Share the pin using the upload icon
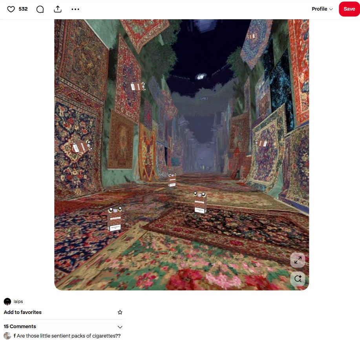This screenshot has height=347, width=360. click(x=58, y=9)
